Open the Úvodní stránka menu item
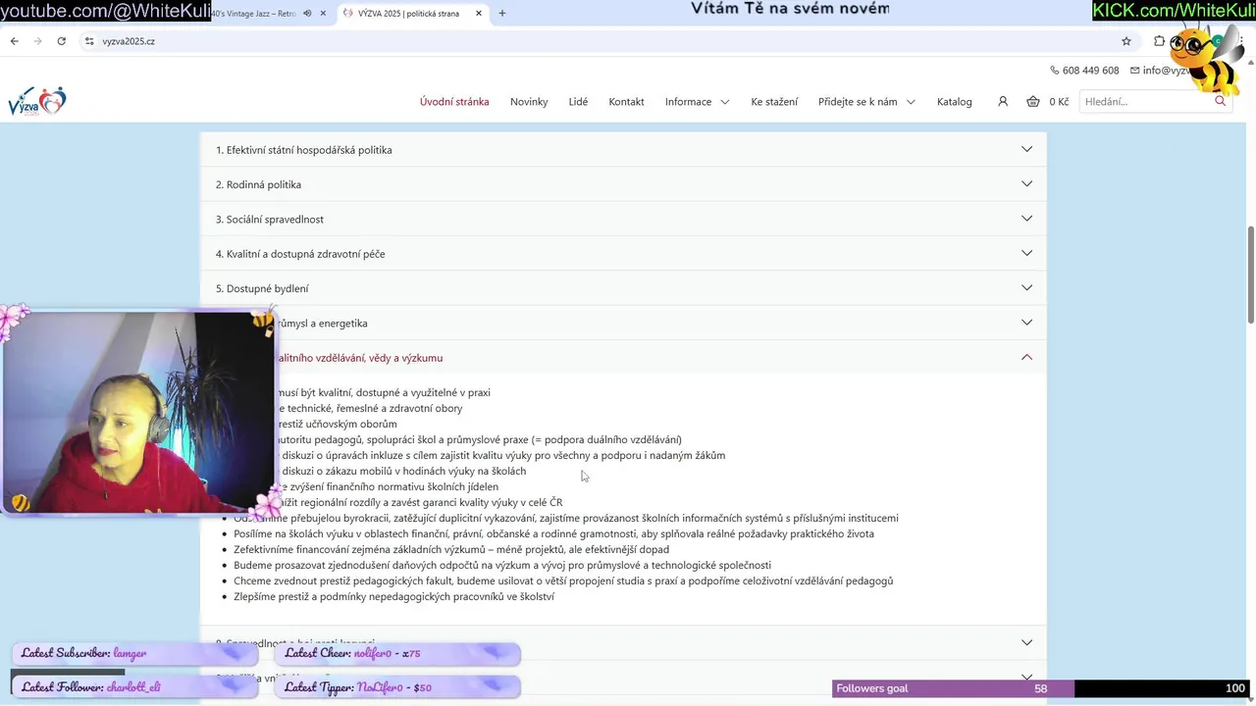The height and width of the screenshot is (706, 1256). tap(454, 102)
